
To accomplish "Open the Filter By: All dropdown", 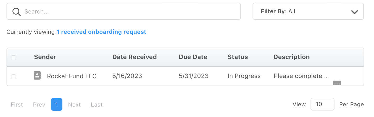I will point(308,11).
